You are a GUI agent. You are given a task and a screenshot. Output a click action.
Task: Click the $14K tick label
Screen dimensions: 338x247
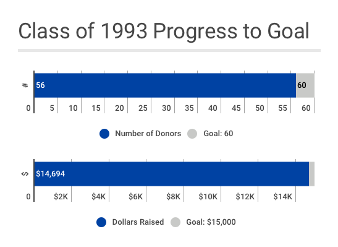(x=283, y=197)
